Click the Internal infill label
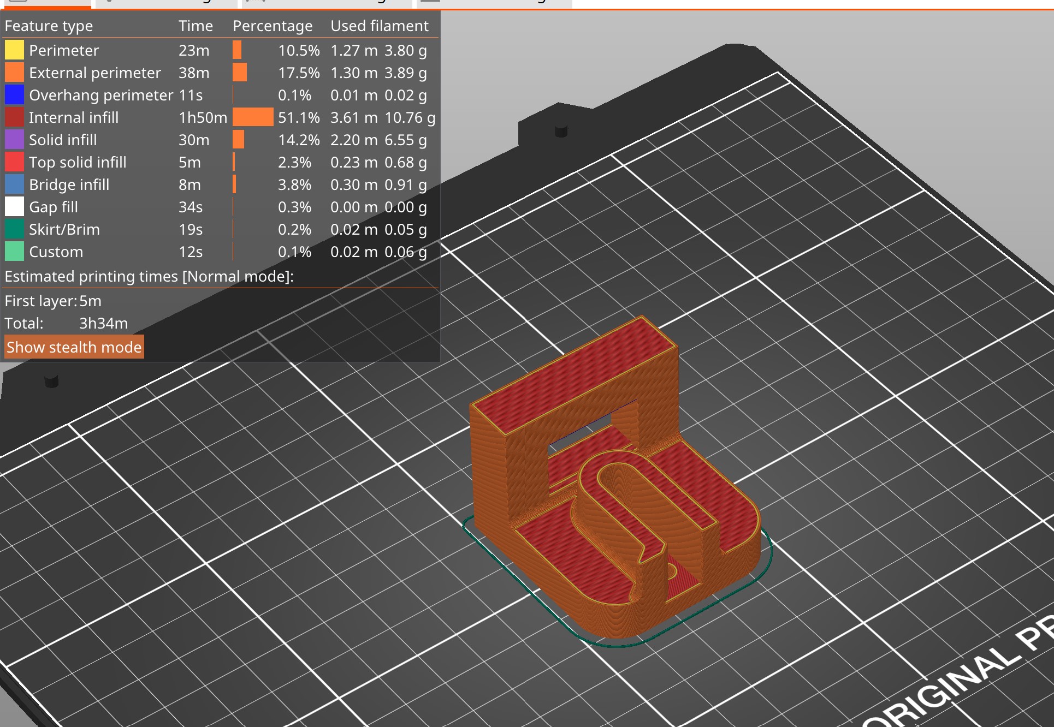Screen dimensions: 1054x727 coord(74,117)
